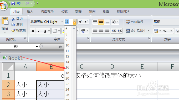Align text left
This screenshot has width=179, height=100.
[95, 31]
